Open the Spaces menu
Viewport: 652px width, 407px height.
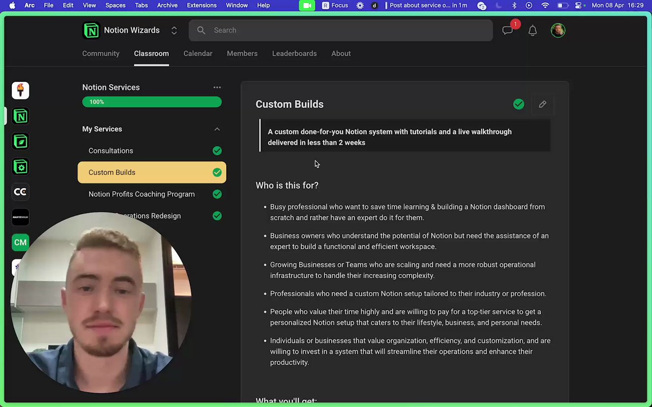115,6
